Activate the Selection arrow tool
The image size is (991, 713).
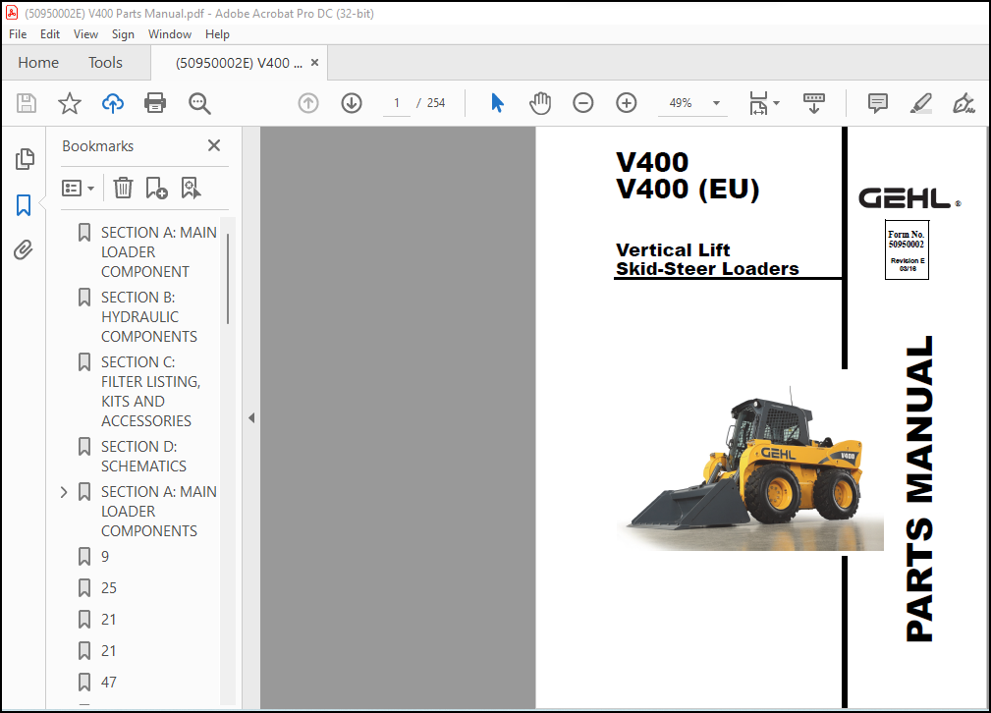[x=497, y=103]
